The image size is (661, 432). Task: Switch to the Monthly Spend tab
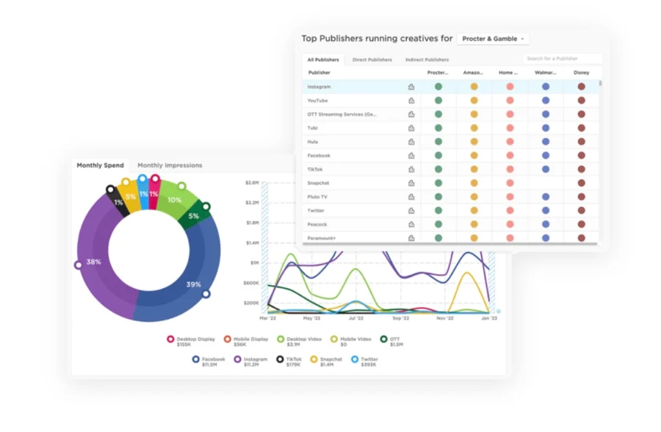point(101,165)
